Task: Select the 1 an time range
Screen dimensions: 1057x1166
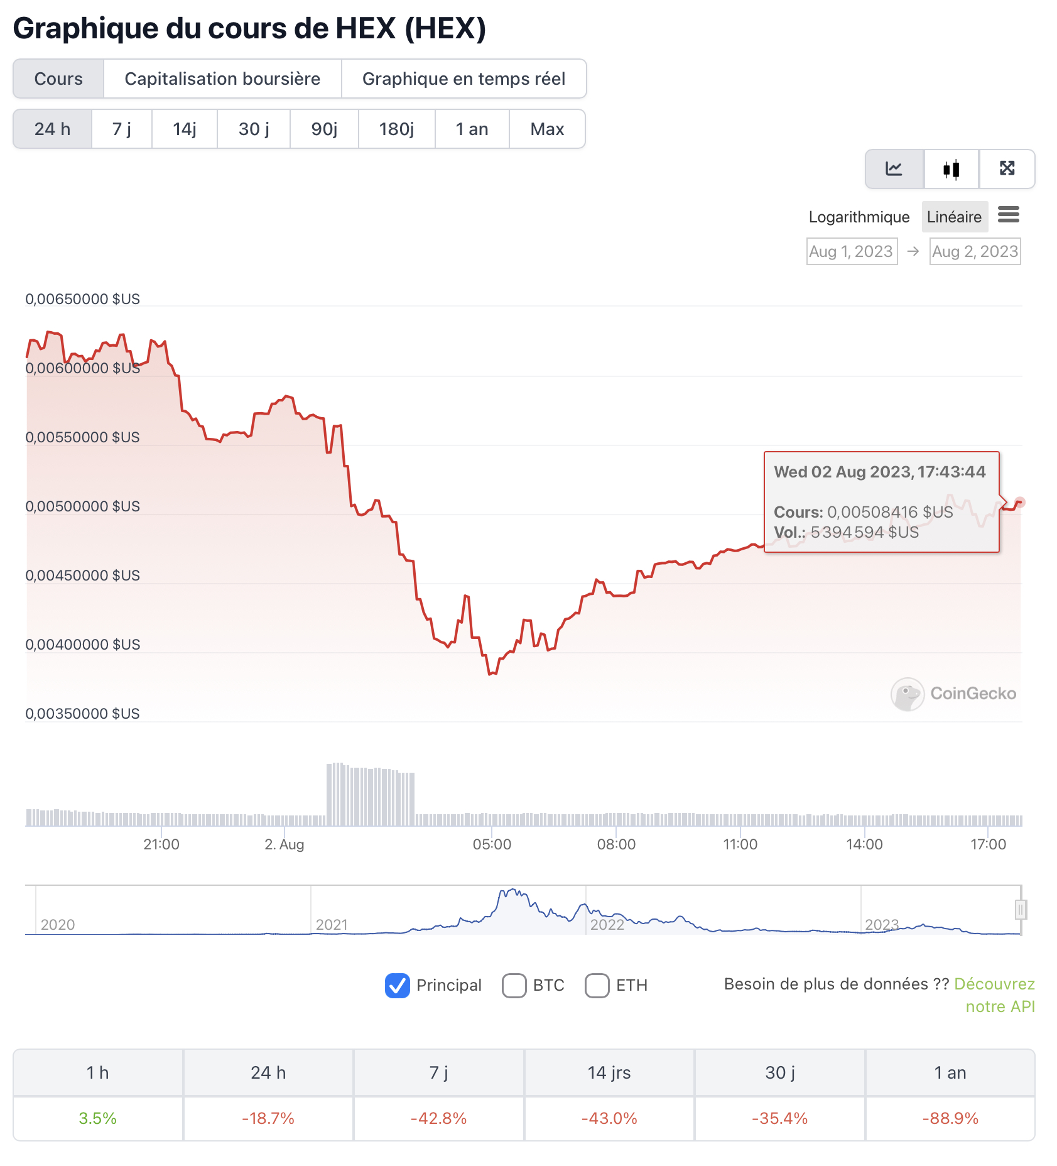Action: pos(472,129)
